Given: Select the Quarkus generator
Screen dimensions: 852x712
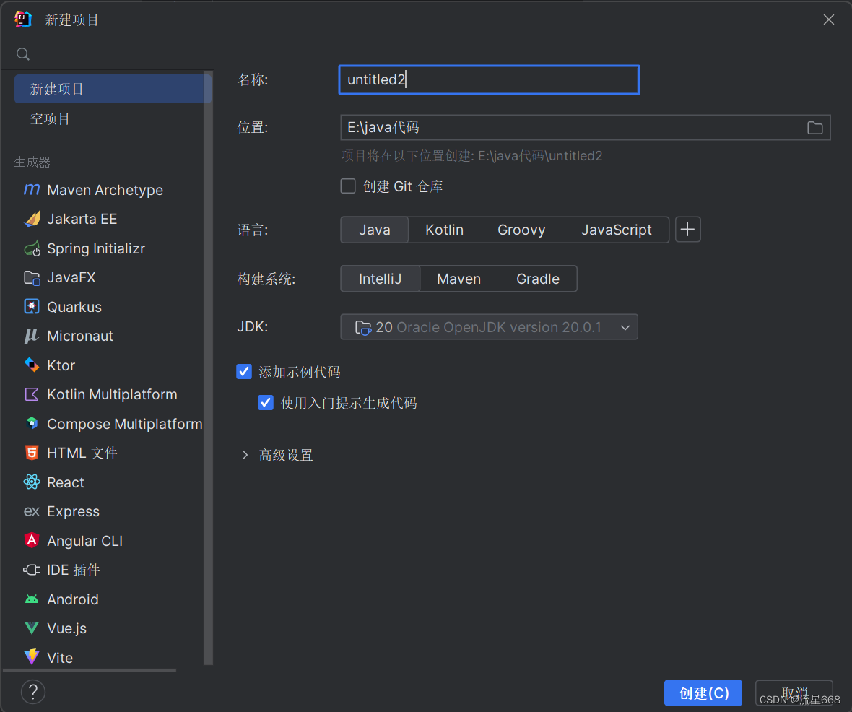Looking at the screenshot, I should coord(74,307).
